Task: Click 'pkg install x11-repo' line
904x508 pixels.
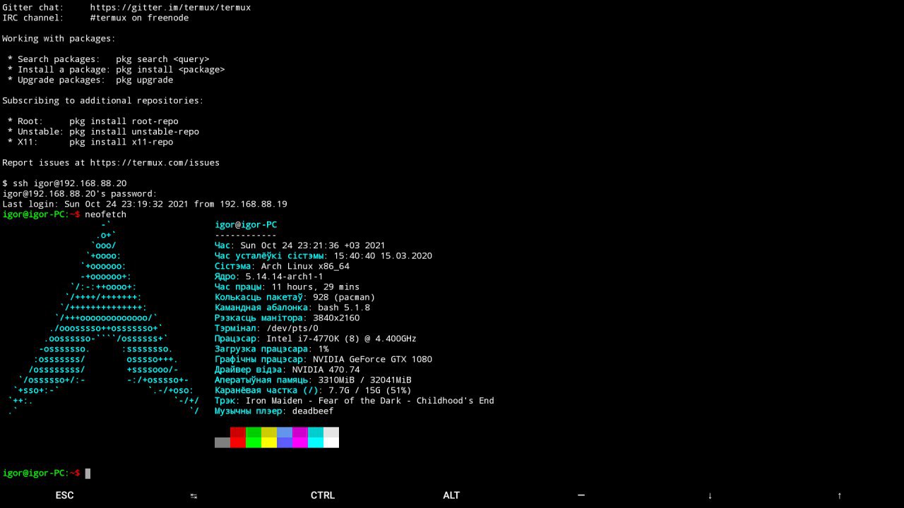Action: 90,142
